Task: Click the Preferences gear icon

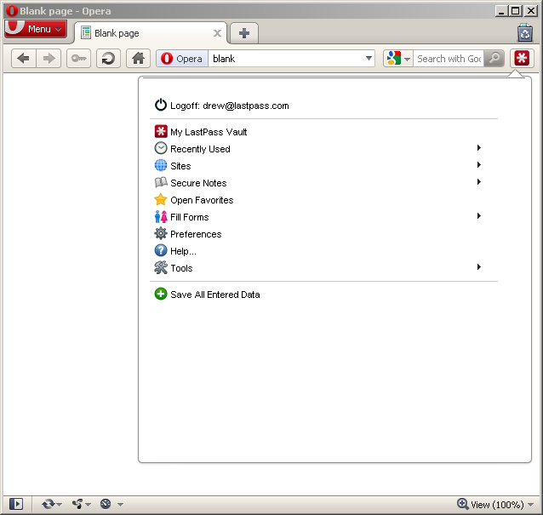Action: (161, 233)
